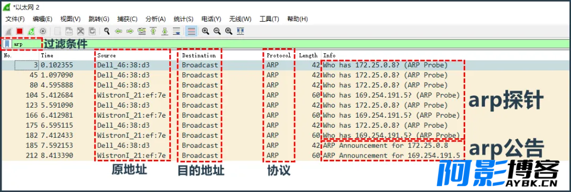The image size is (571, 192).
Task: Open the 编辑(E) menu
Action: [x=42, y=19]
